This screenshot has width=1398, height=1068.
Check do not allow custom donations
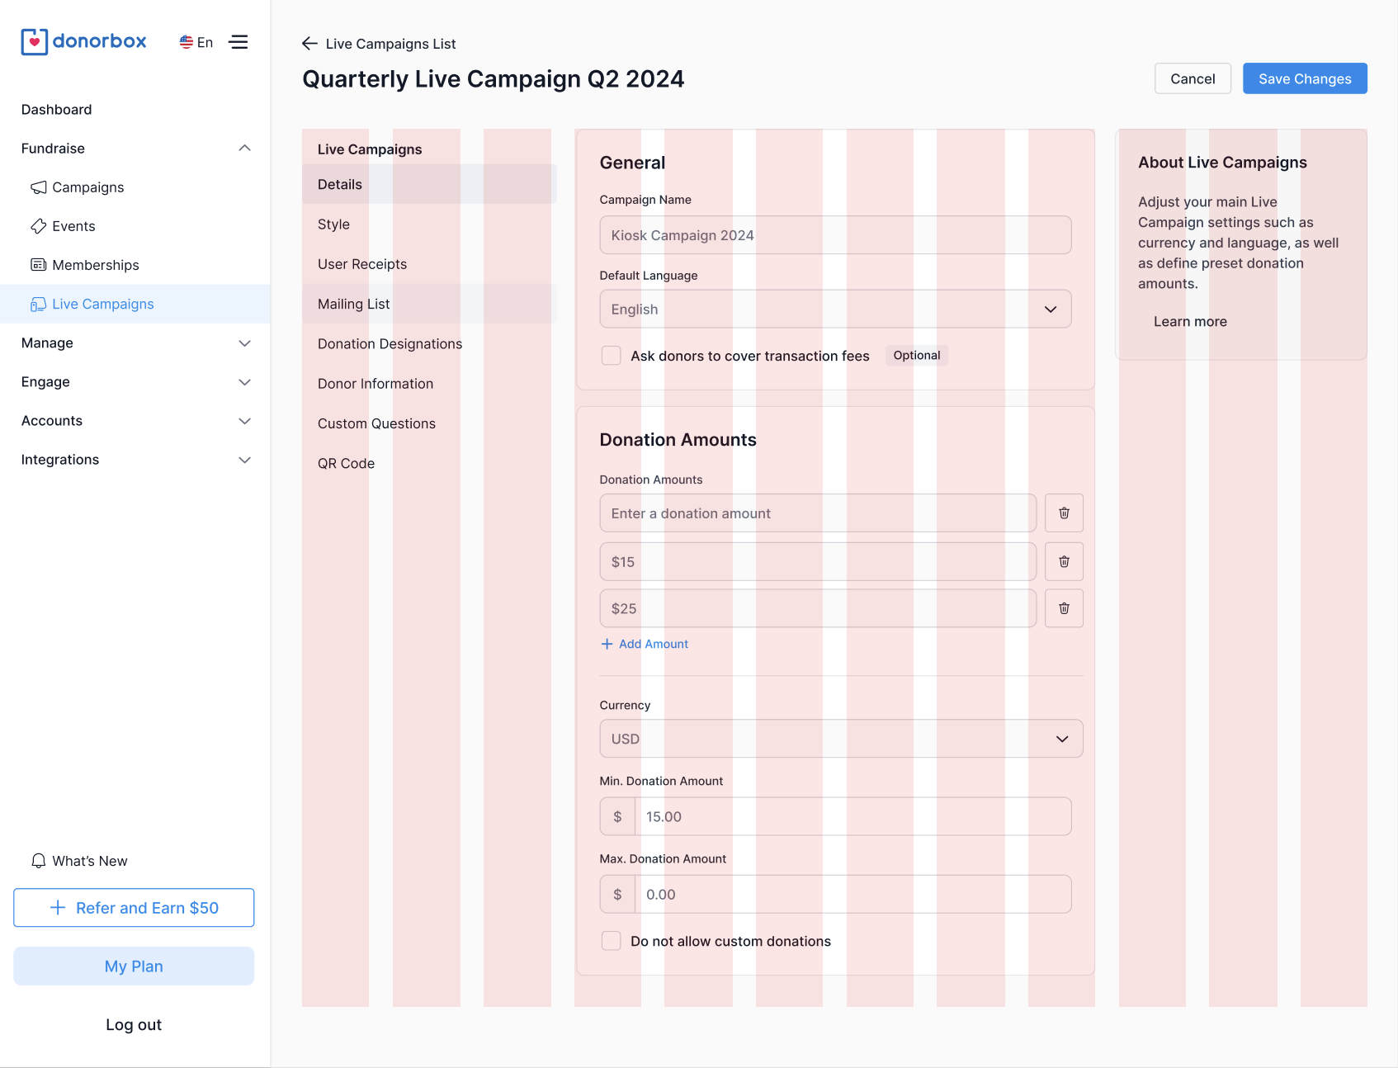612,941
